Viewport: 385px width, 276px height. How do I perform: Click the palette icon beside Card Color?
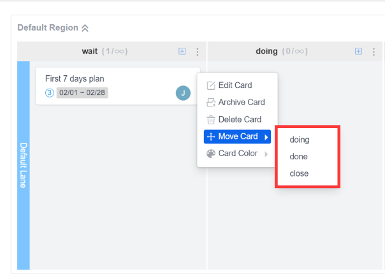click(211, 154)
